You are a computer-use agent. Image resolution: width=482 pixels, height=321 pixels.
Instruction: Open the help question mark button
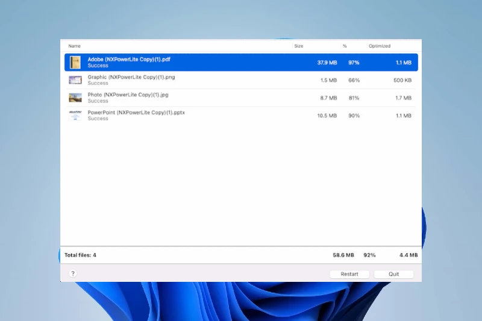(73, 273)
